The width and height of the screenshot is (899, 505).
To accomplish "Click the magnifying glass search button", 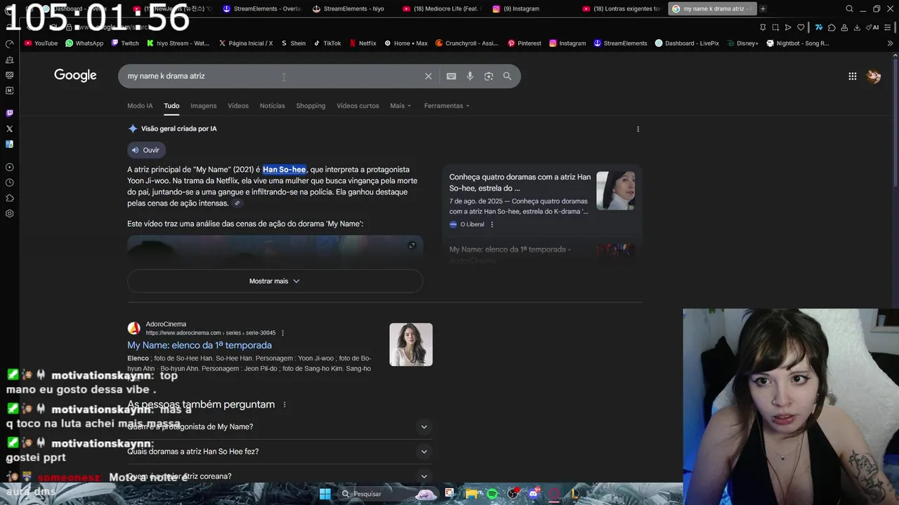I will pyautogui.click(x=507, y=76).
